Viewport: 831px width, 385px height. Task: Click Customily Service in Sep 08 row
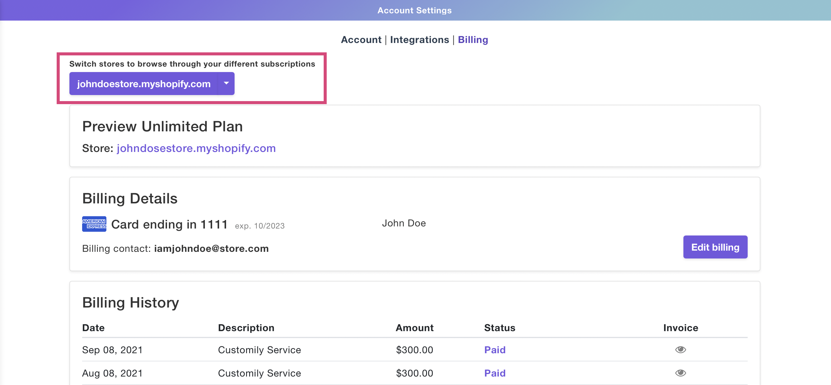tap(259, 350)
